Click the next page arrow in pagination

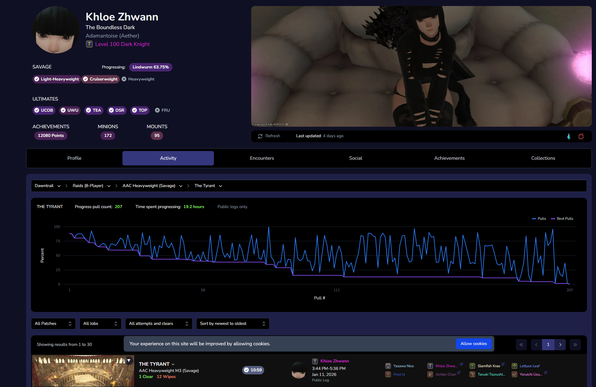[x=560, y=344]
